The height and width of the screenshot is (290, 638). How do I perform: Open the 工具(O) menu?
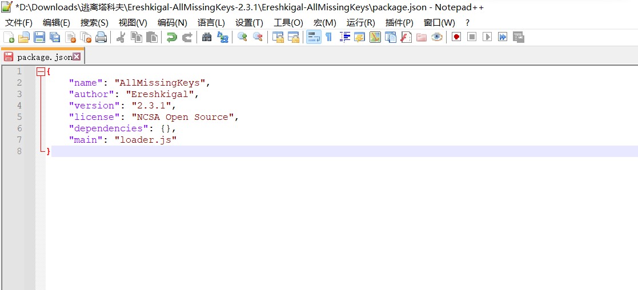click(288, 23)
